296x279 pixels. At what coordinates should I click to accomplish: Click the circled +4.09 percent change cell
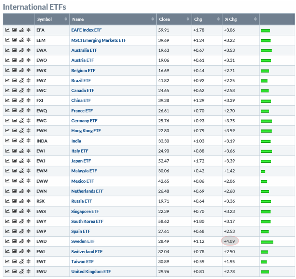[x=230, y=241]
